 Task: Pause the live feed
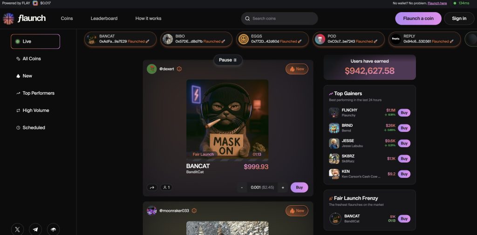click(x=228, y=60)
